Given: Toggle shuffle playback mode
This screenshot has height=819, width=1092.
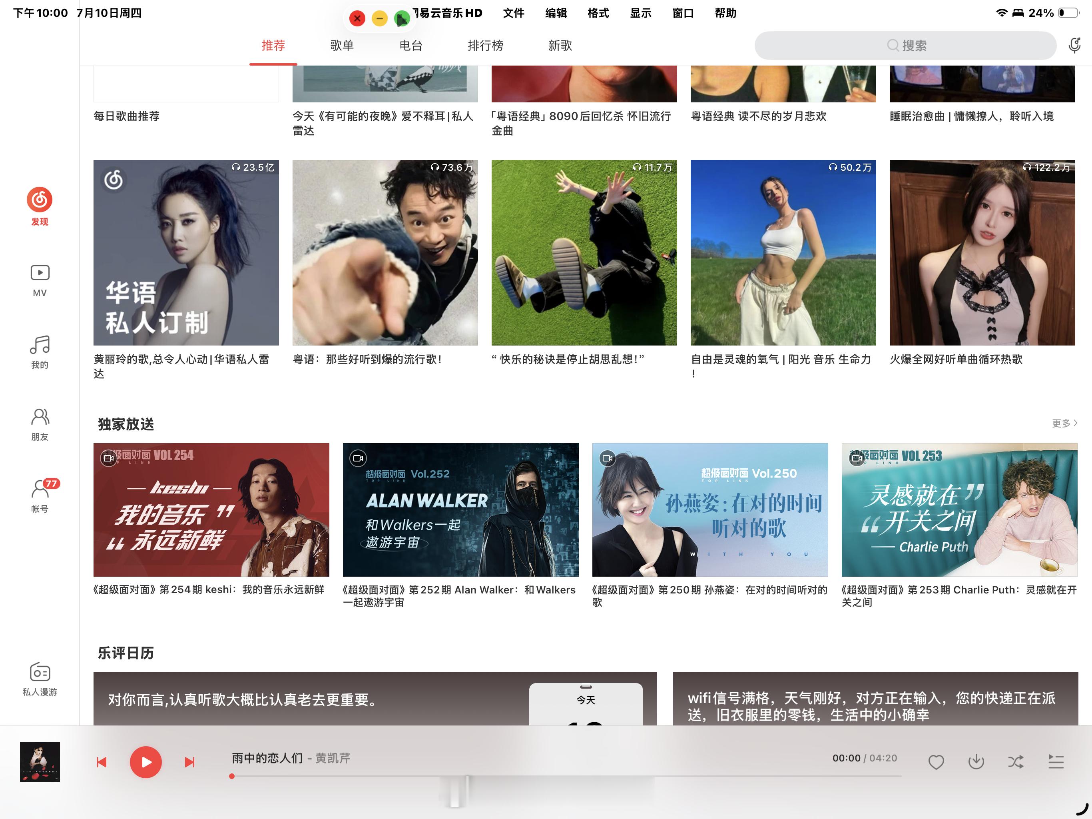Looking at the screenshot, I should tap(1016, 762).
